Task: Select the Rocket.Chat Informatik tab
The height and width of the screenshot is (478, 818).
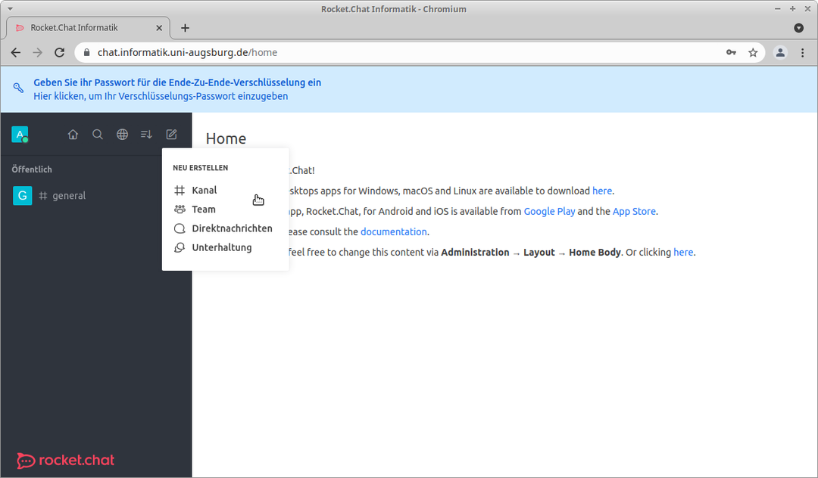Action: coord(88,27)
